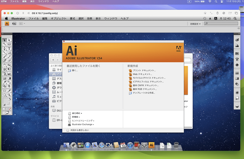Select the Magic Wand tool
This screenshot has height=159, width=244.
click(x=5, y=44)
